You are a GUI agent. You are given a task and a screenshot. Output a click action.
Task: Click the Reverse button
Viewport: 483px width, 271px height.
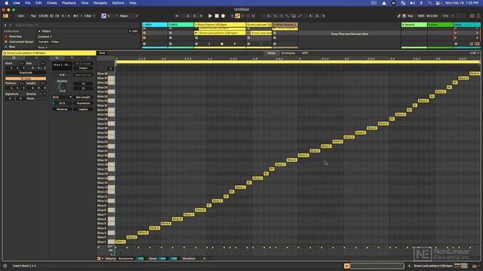[x=62, y=109]
